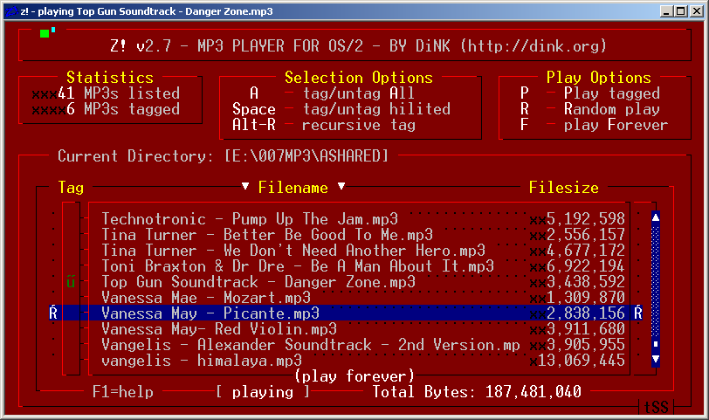
Task: Click the green indicator block at top left
Action: pos(45,34)
